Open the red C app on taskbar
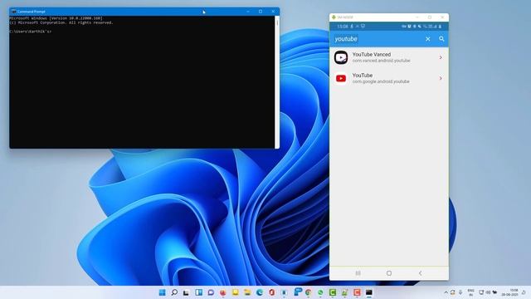Image resolution: width=531 pixels, height=299 pixels. [x=357, y=292]
